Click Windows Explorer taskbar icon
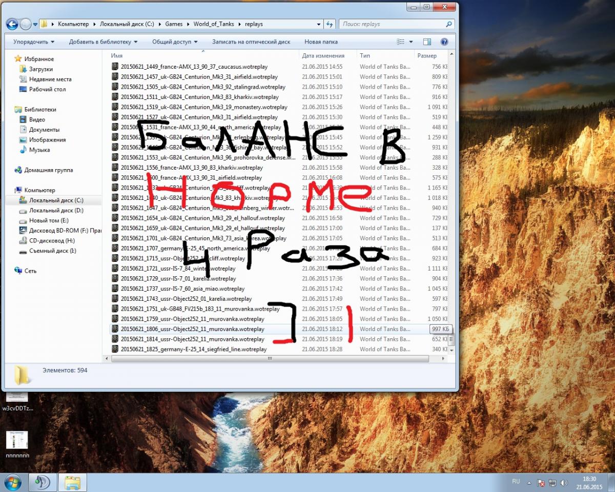 72,482
